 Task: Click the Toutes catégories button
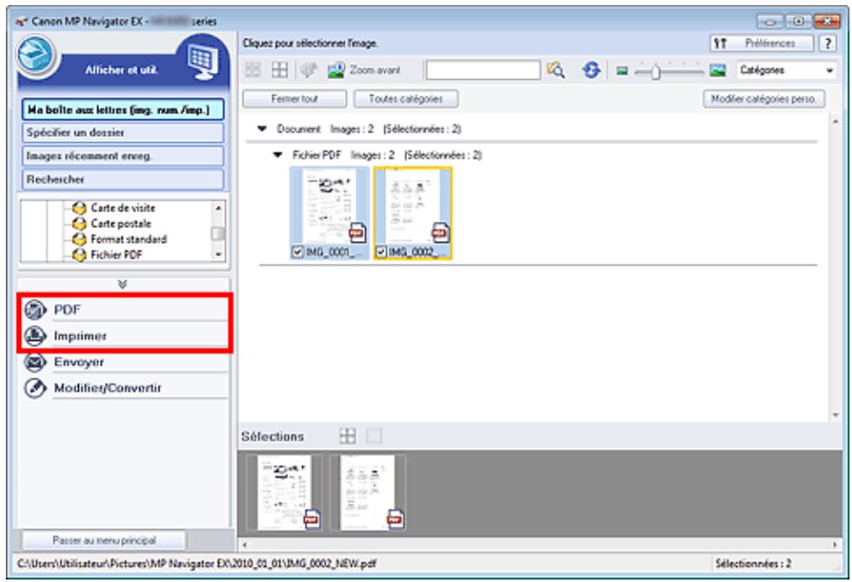click(406, 99)
